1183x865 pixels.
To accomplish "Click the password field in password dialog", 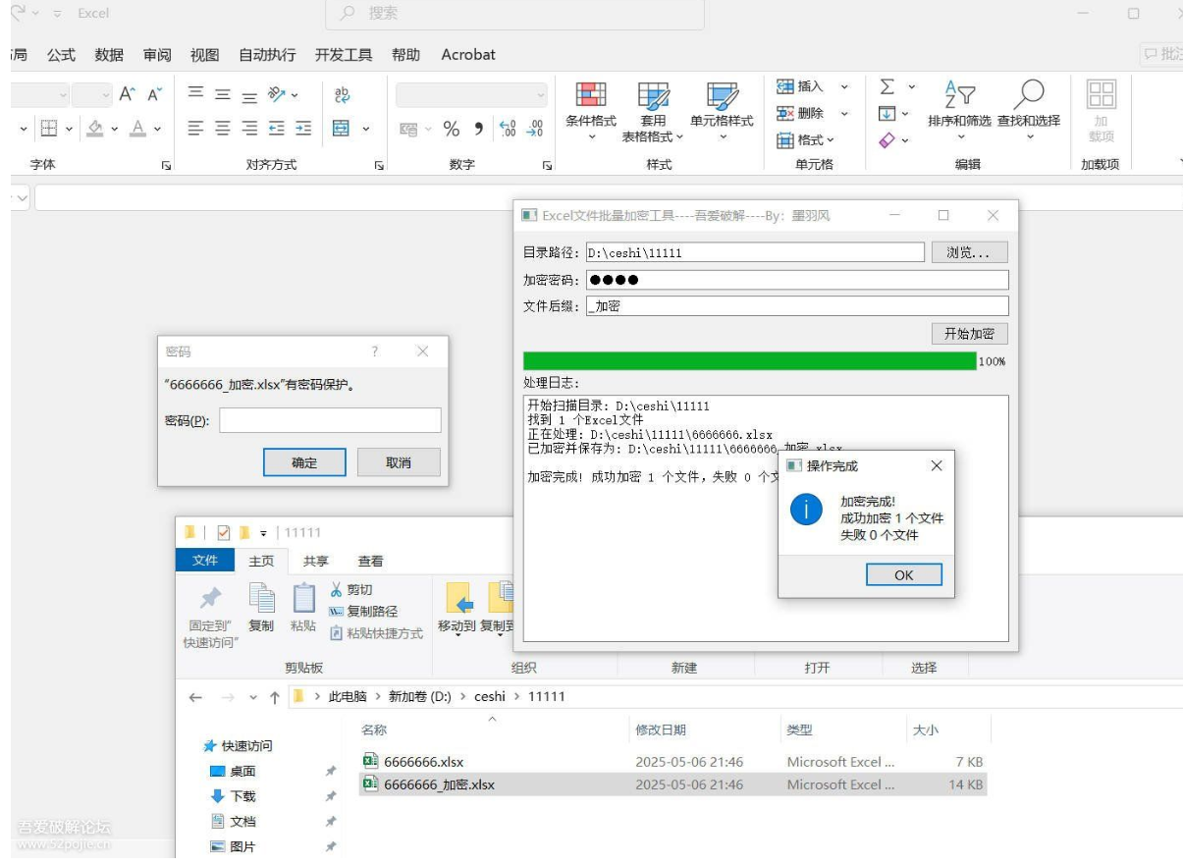I will [x=330, y=421].
